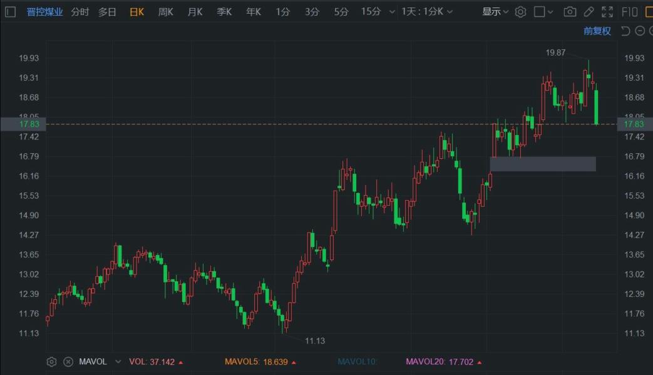Take a chart screenshot with camera icon
653x375 pixels.
coord(570,11)
